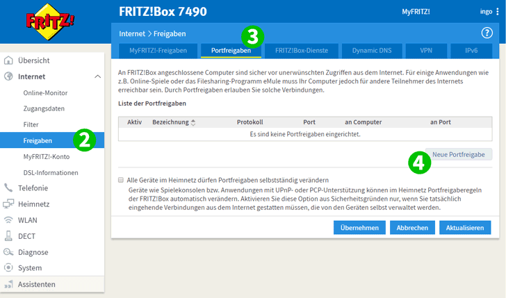
Task: Click the FRITZ! logo
Action: 50,22
